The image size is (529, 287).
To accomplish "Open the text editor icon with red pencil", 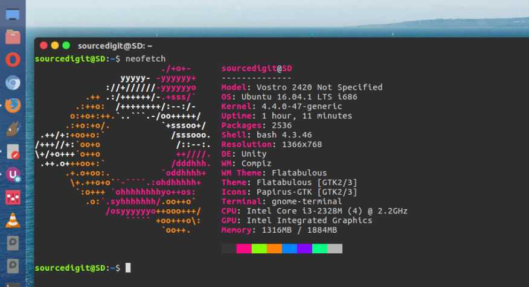I will tap(13, 151).
